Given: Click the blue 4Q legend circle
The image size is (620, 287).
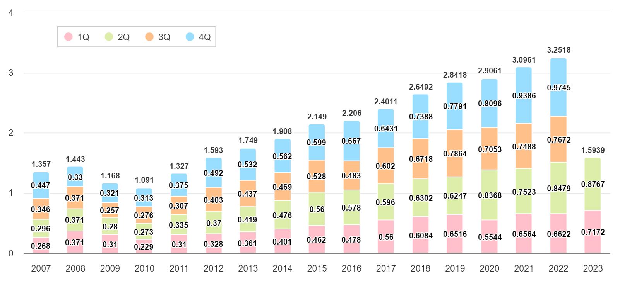Looking at the screenshot, I should tap(190, 37).
